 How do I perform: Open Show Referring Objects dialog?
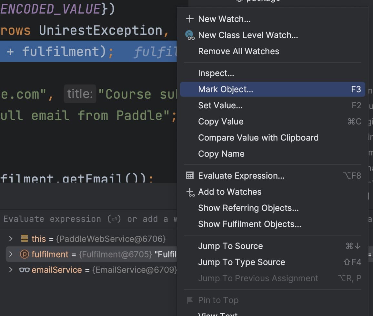pos(248,208)
